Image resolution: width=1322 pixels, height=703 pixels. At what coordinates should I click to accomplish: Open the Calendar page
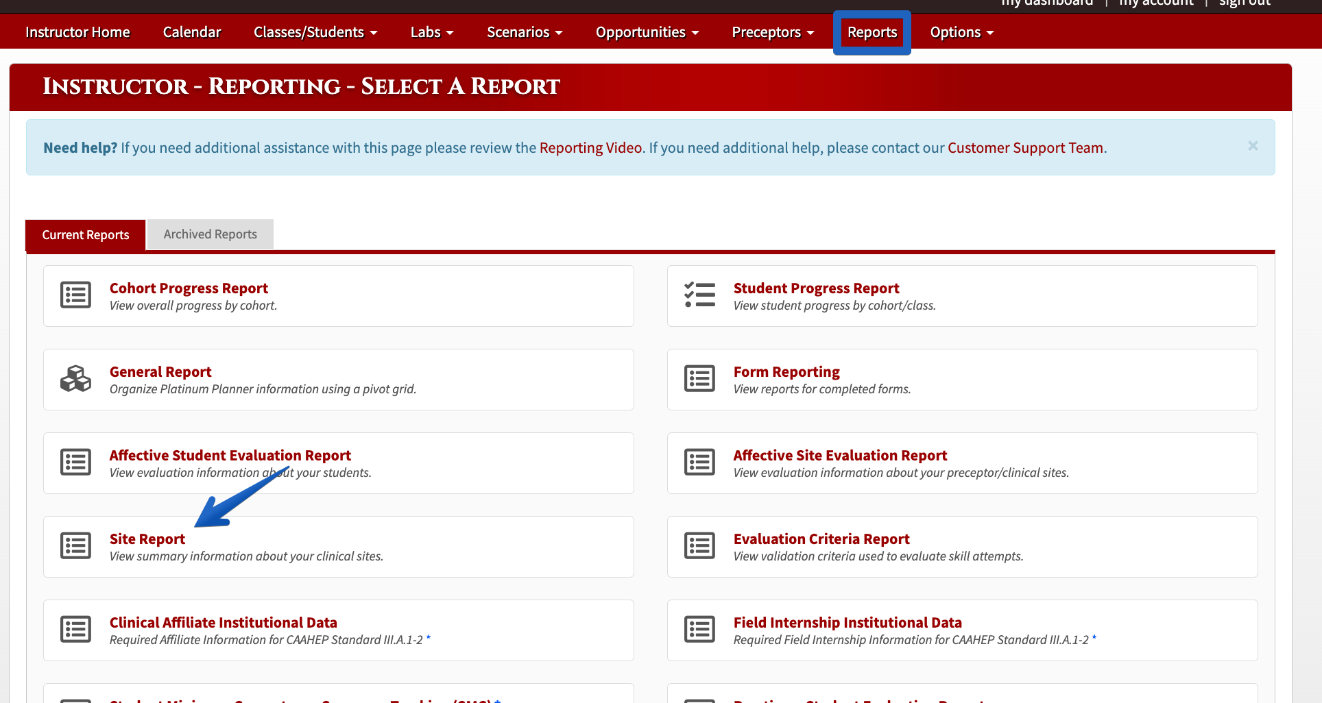pyautogui.click(x=192, y=32)
